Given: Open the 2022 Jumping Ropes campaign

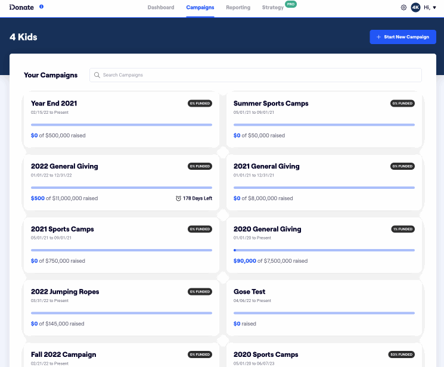Looking at the screenshot, I should [x=122, y=308].
